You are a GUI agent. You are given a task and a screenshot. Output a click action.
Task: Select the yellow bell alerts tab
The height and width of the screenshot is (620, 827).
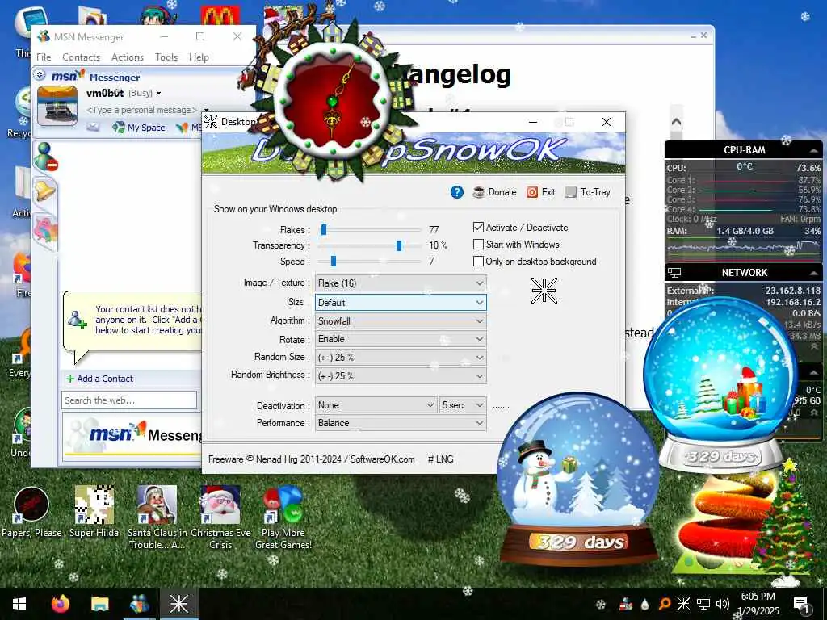(x=45, y=190)
